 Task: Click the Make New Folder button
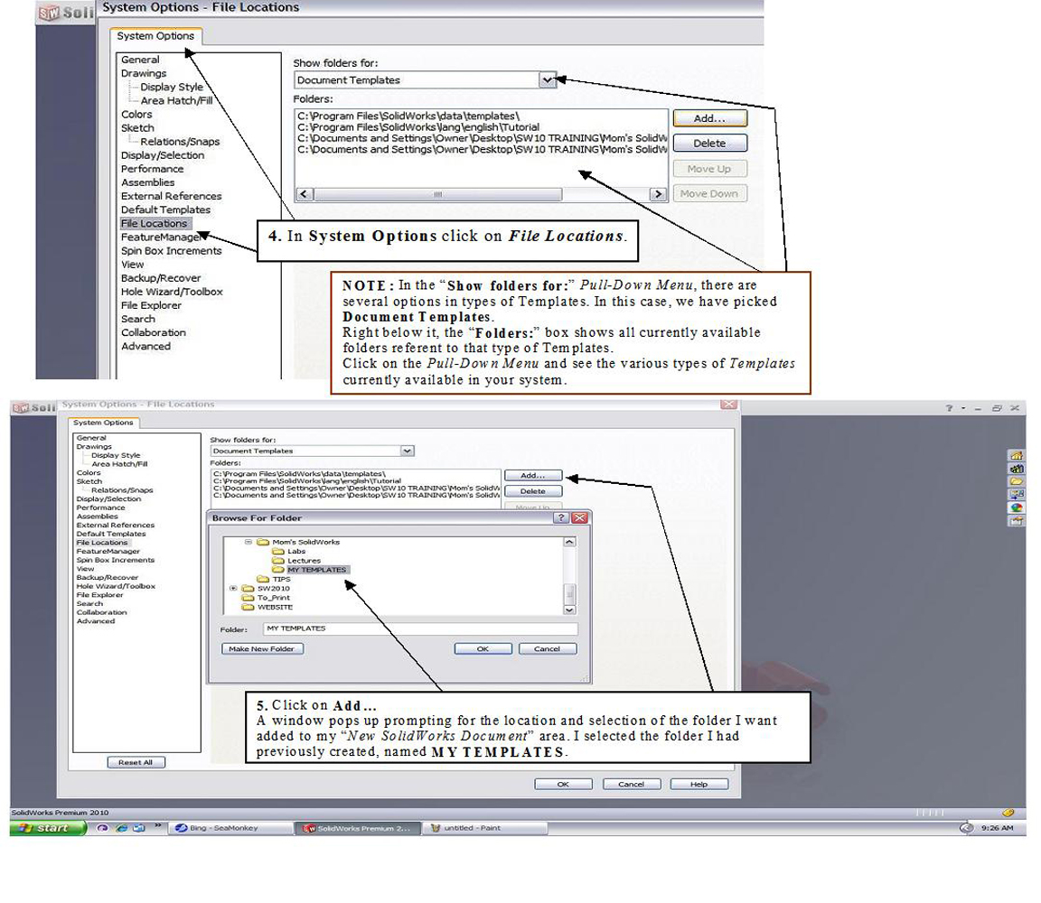262,647
